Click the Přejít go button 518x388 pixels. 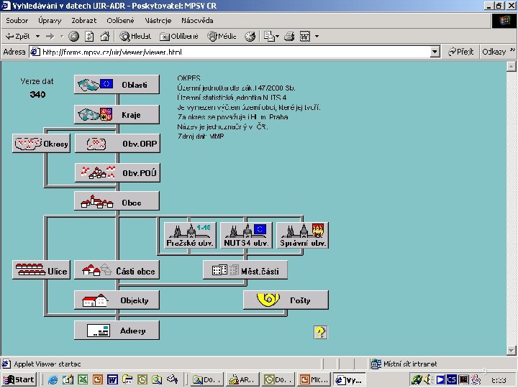[461, 52]
